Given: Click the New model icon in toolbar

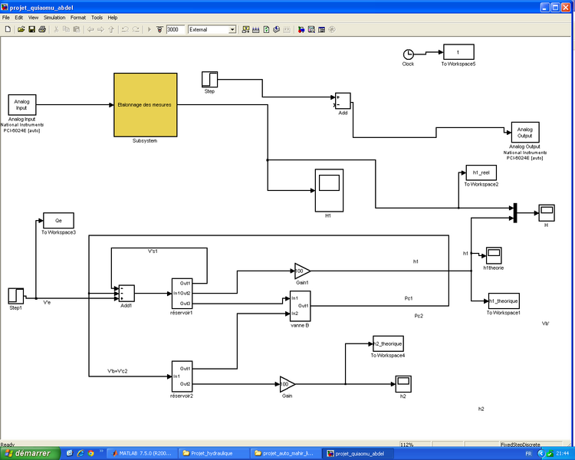Looking at the screenshot, I should click(x=7, y=29).
